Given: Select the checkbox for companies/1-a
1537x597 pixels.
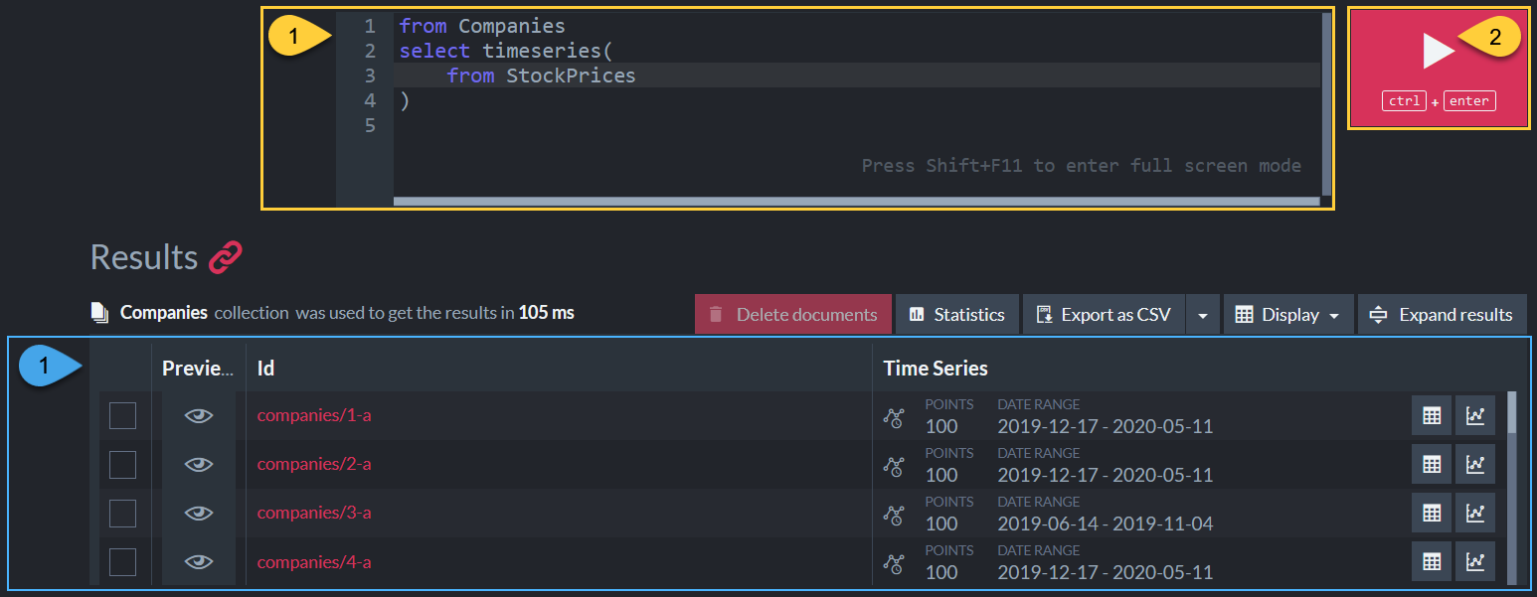Looking at the screenshot, I should pos(122,415).
